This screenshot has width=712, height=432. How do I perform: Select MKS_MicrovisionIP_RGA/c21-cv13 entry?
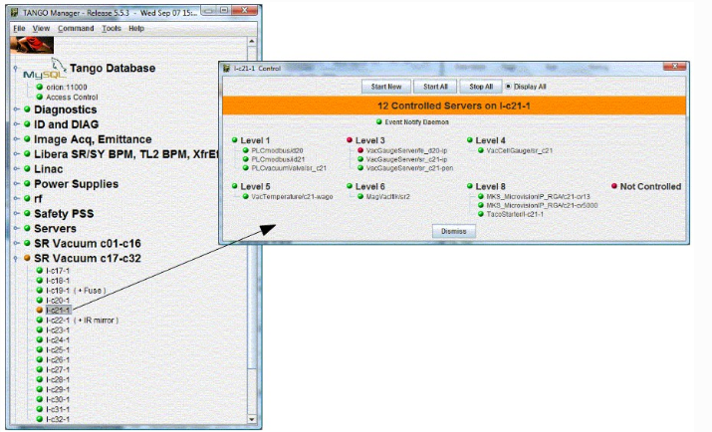tap(538, 196)
